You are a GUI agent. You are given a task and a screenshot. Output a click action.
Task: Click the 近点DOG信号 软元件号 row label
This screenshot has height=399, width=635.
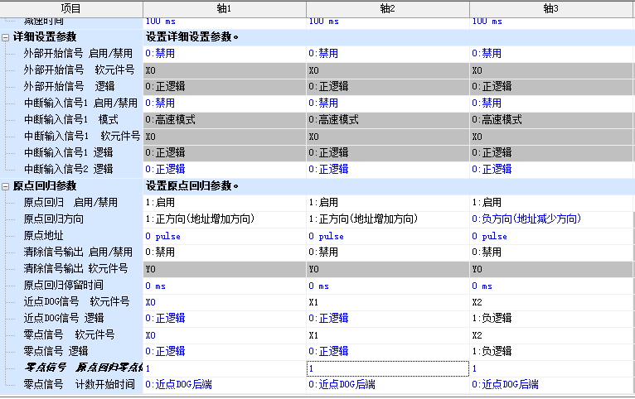click(x=76, y=302)
